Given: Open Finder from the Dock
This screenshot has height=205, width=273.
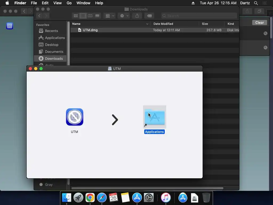Looking at the screenshot, I should 66,198.
